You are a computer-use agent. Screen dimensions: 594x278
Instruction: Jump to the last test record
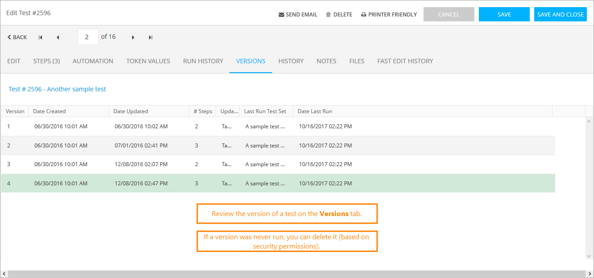click(150, 37)
